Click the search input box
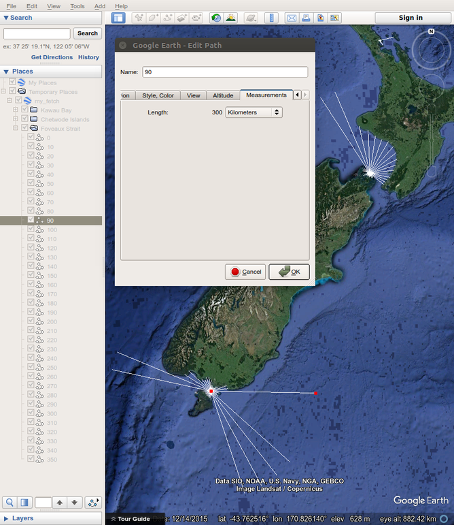This screenshot has width=454, height=525. 37,33
